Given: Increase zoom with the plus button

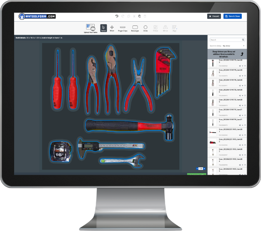Looking at the screenshot, I should point(204,168).
